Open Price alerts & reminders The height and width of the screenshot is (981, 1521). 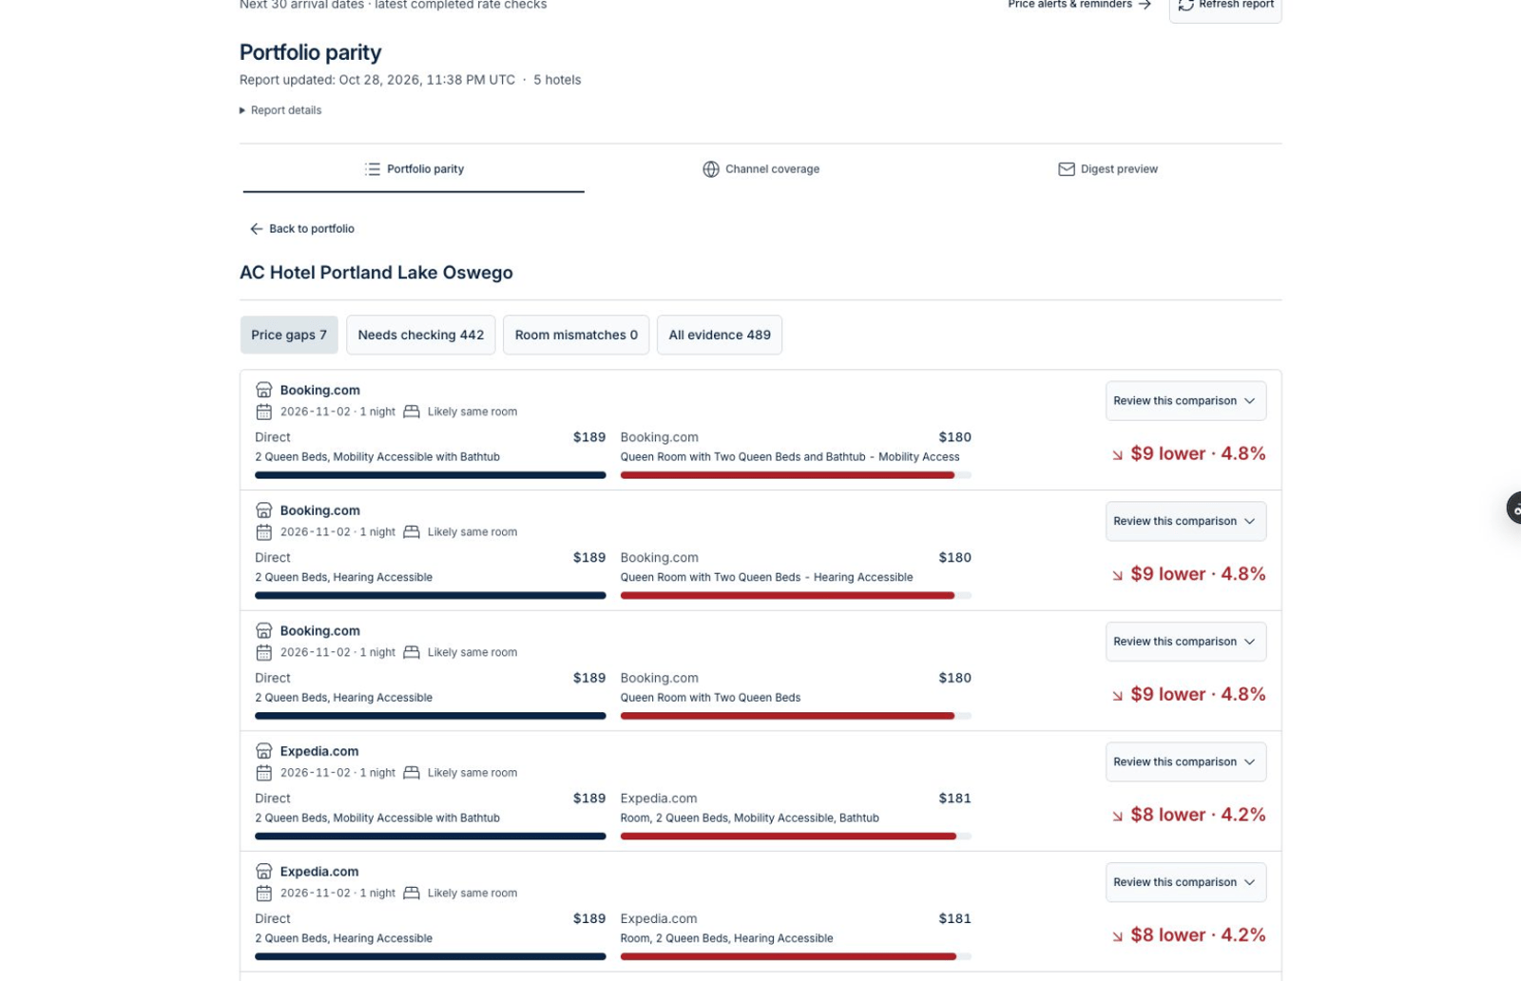[1080, 5]
